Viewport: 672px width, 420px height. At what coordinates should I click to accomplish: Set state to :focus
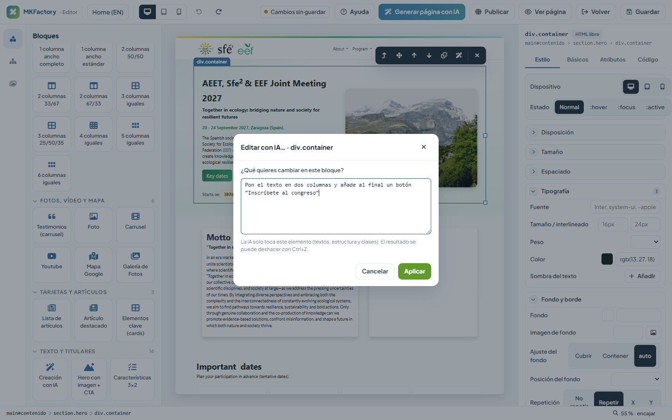627,107
